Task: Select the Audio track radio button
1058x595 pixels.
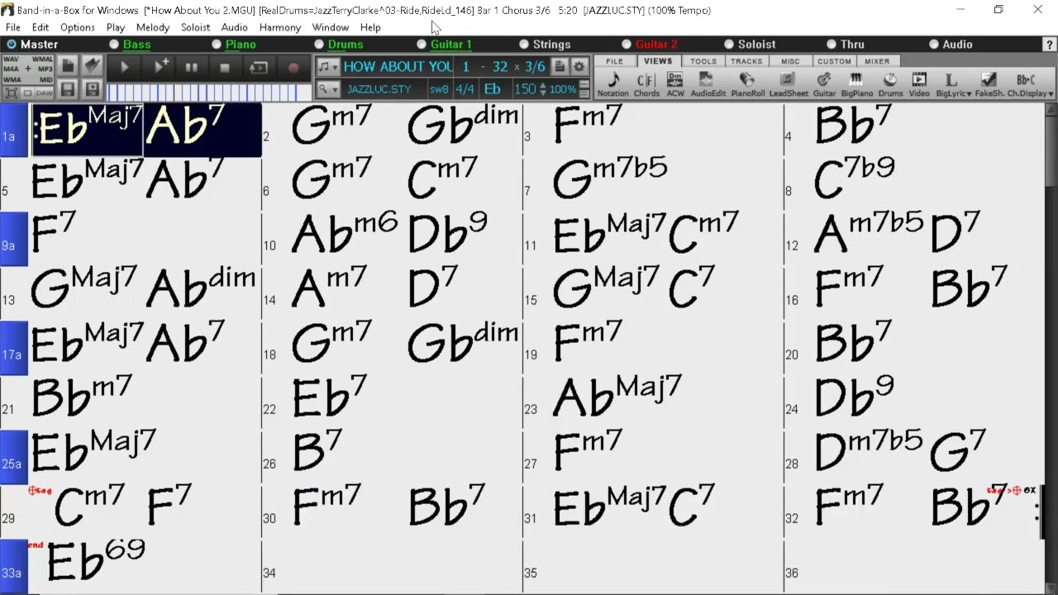Action: click(x=934, y=45)
